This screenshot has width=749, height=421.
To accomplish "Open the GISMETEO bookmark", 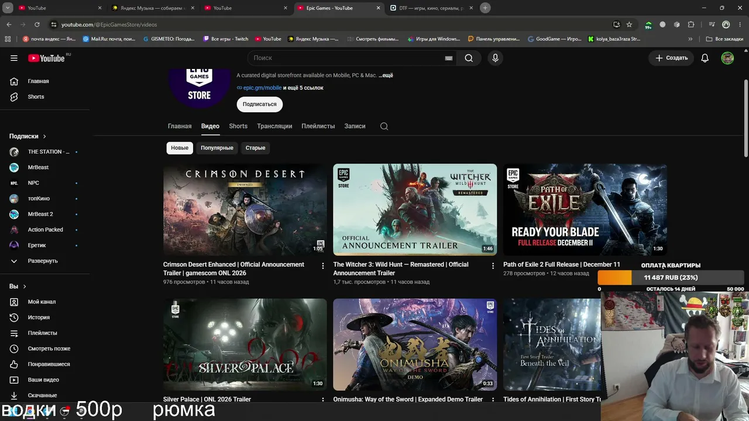I will [169, 39].
